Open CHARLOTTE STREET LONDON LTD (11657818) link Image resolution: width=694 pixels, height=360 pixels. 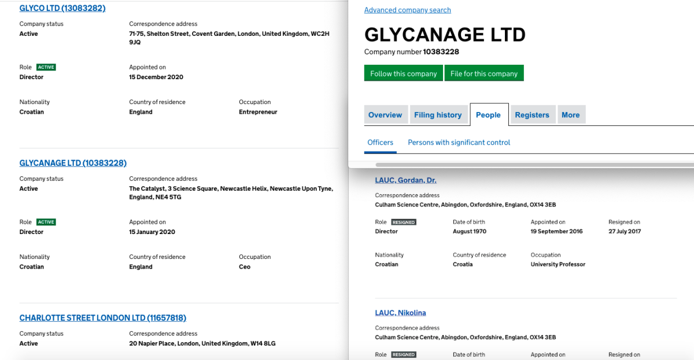click(103, 318)
